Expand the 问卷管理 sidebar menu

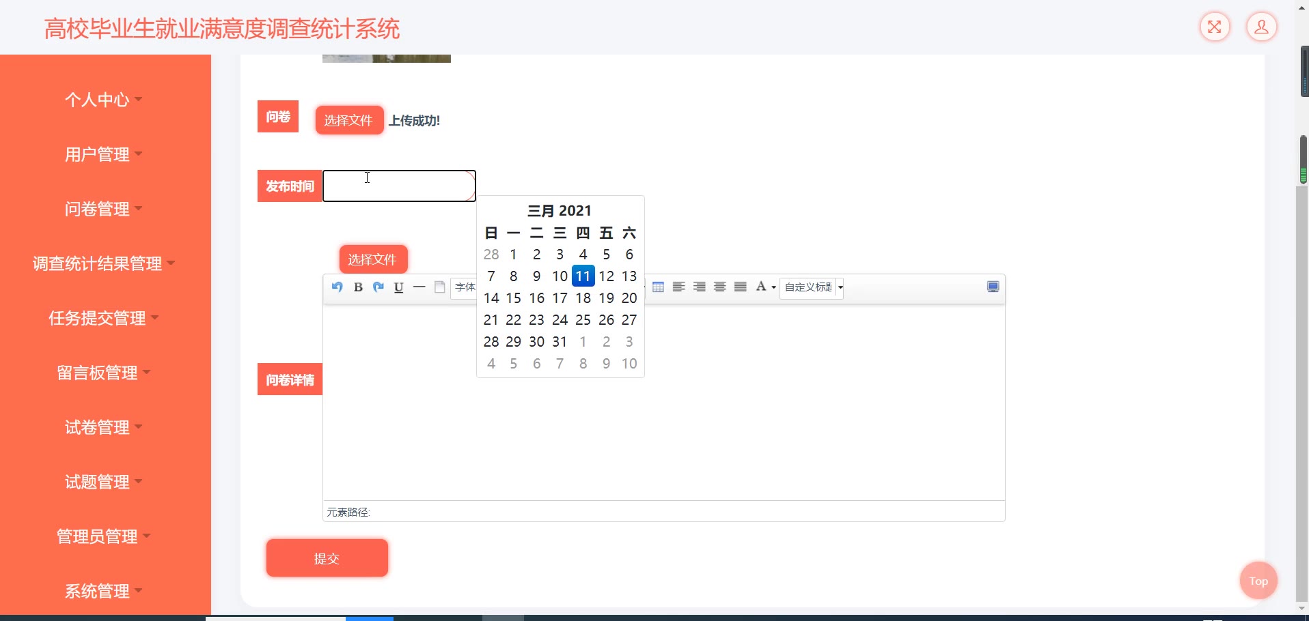[104, 209]
